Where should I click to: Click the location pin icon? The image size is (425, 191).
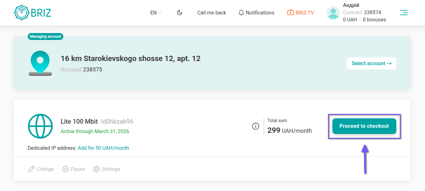click(x=40, y=62)
